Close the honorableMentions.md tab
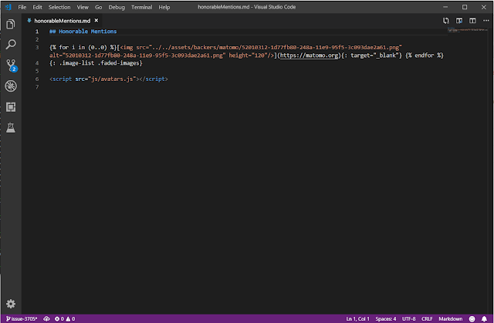Screen dimensions: 494x323 [96, 21]
